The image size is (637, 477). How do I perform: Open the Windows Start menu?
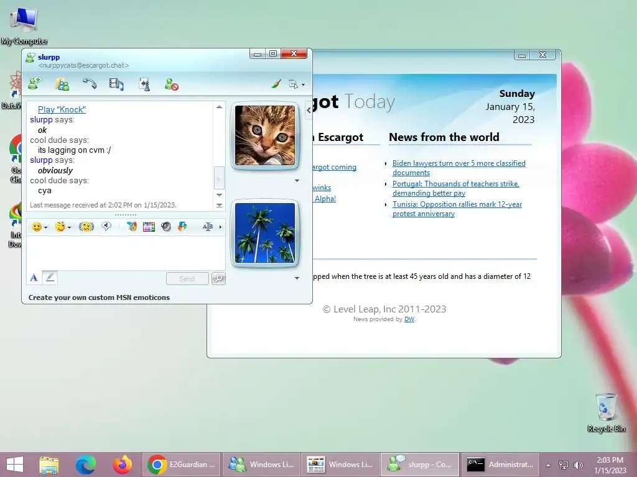pyautogui.click(x=15, y=465)
